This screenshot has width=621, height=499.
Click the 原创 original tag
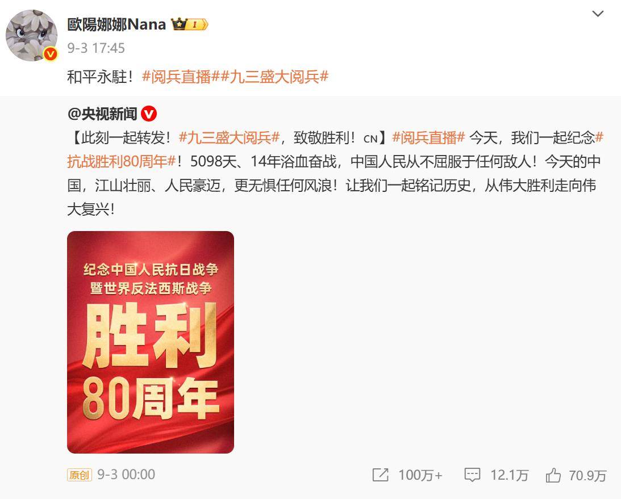coord(79,475)
